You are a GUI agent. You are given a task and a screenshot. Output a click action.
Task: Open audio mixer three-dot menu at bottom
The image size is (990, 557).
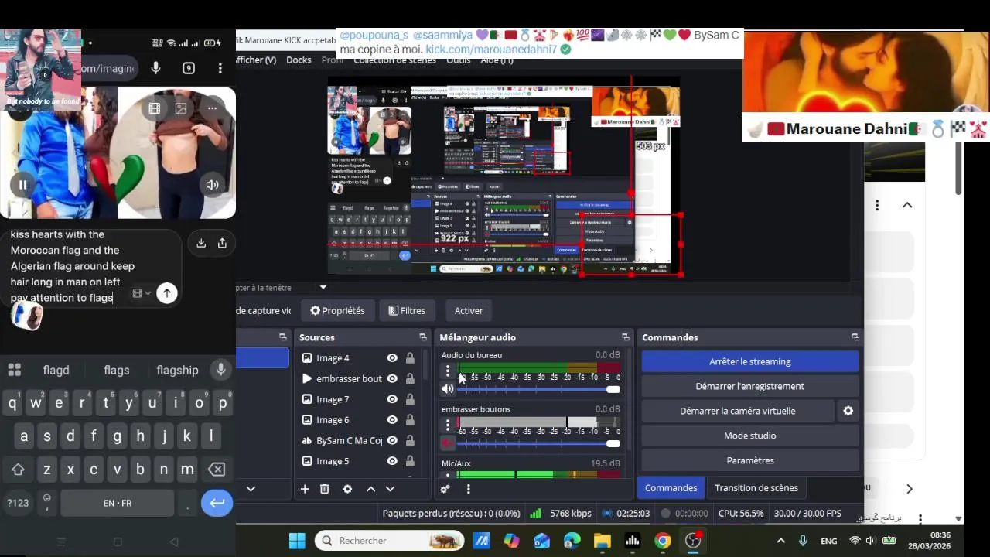468,489
